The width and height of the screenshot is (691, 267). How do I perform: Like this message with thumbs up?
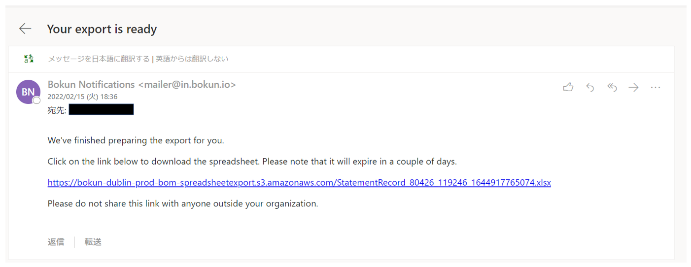(x=568, y=88)
